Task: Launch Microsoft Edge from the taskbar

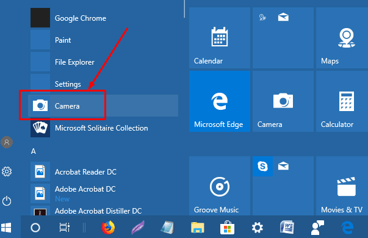Action: coord(348,228)
